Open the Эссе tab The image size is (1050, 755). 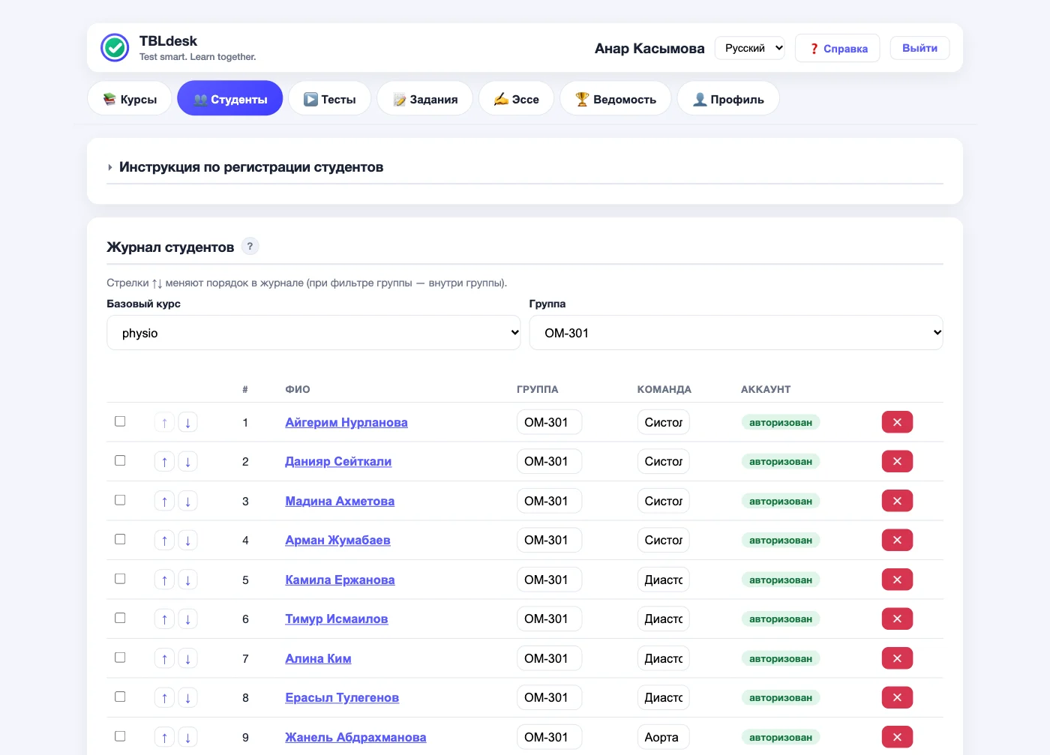coord(517,99)
